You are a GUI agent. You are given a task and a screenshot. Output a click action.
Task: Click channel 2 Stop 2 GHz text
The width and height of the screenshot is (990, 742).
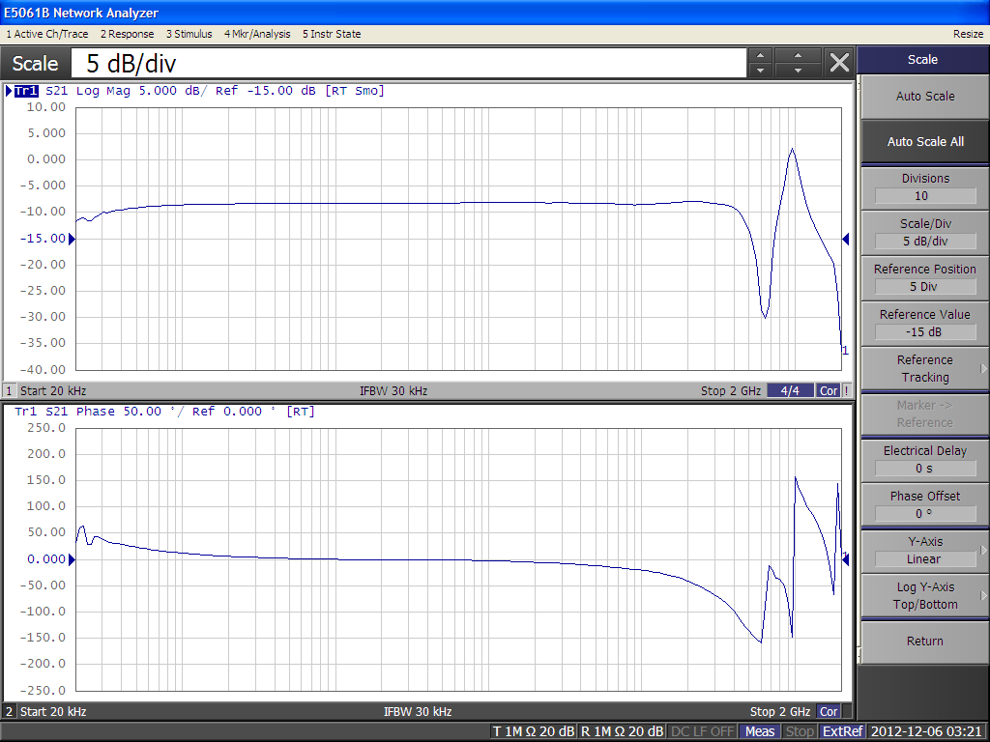click(x=780, y=712)
